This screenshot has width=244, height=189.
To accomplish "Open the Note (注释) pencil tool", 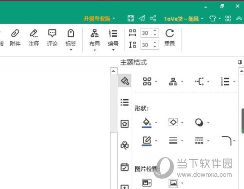I will (x=34, y=33).
